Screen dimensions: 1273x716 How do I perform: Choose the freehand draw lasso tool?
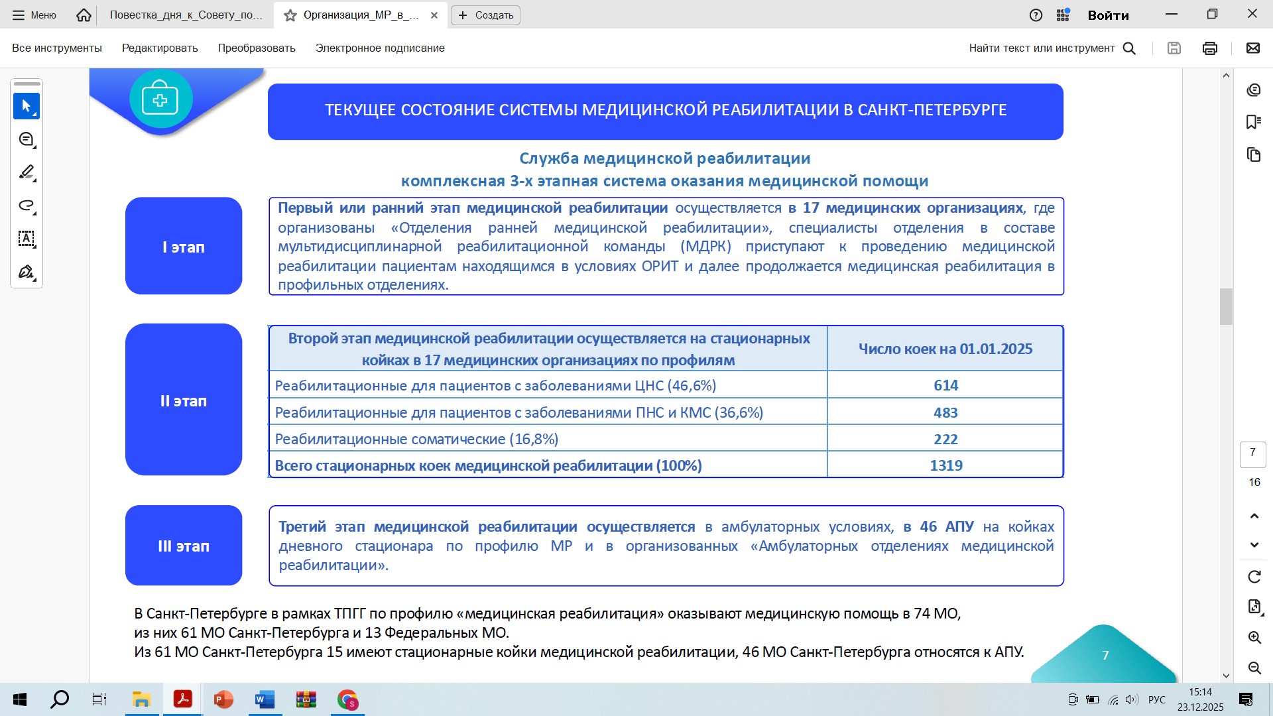pos(27,206)
